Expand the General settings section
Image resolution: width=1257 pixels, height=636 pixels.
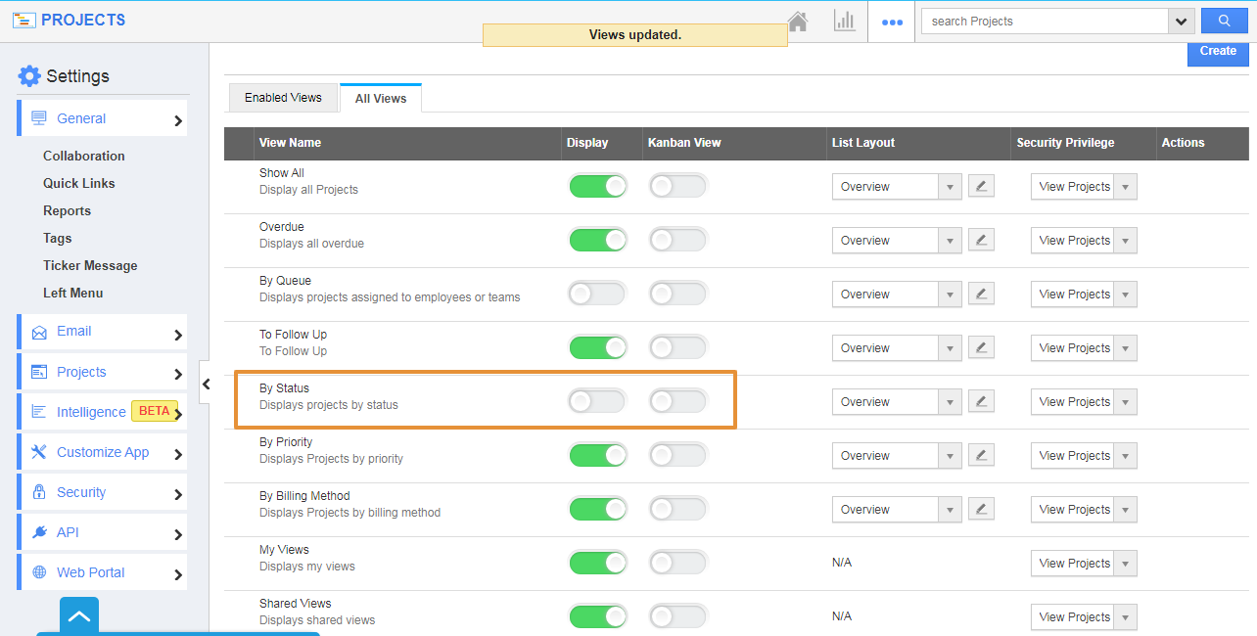[x=103, y=118]
